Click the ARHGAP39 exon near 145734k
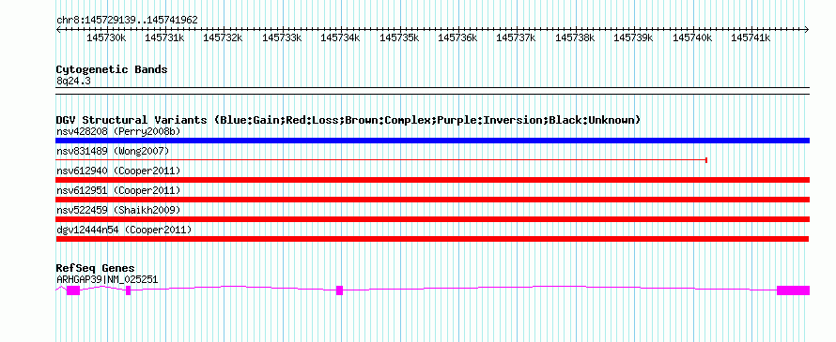The image size is (836, 342). (340, 290)
